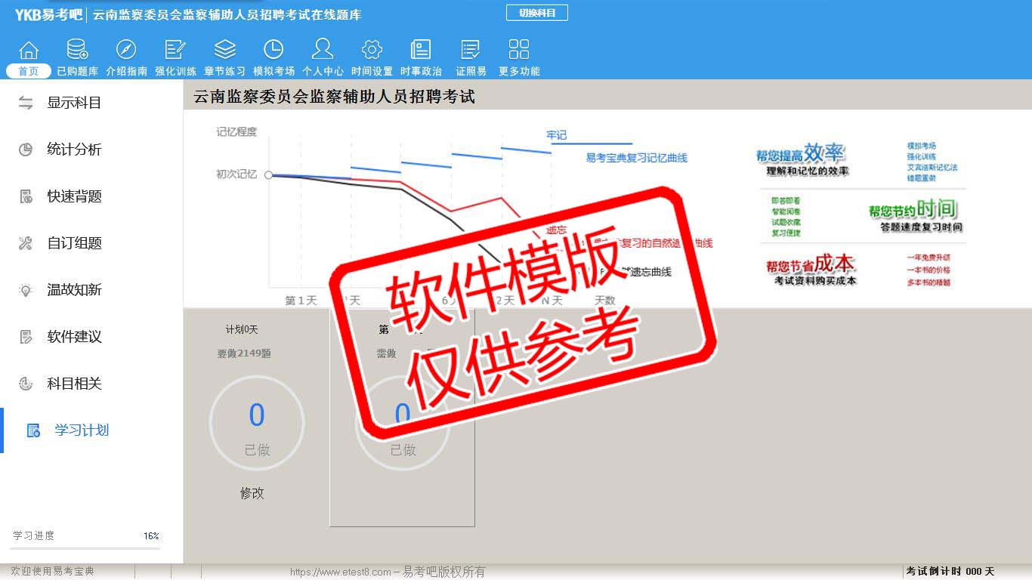The height and width of the screenshot is (580, 1032).
Task: Open the 模拟考场 clock icon
Action: pyautogui.click(x=273, y=50)
